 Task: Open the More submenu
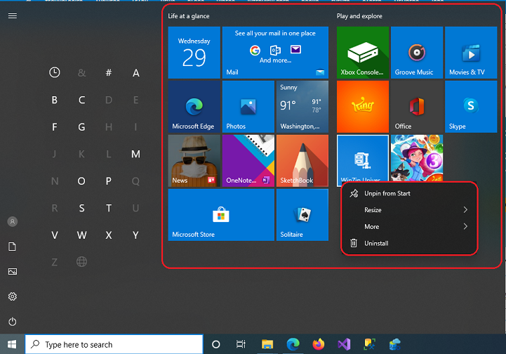409,227
